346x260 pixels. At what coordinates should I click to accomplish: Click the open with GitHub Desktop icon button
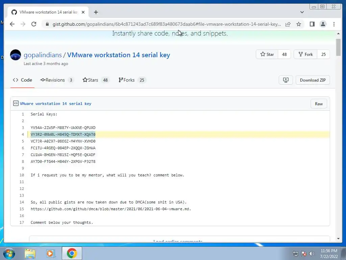[x=286, y=80]
